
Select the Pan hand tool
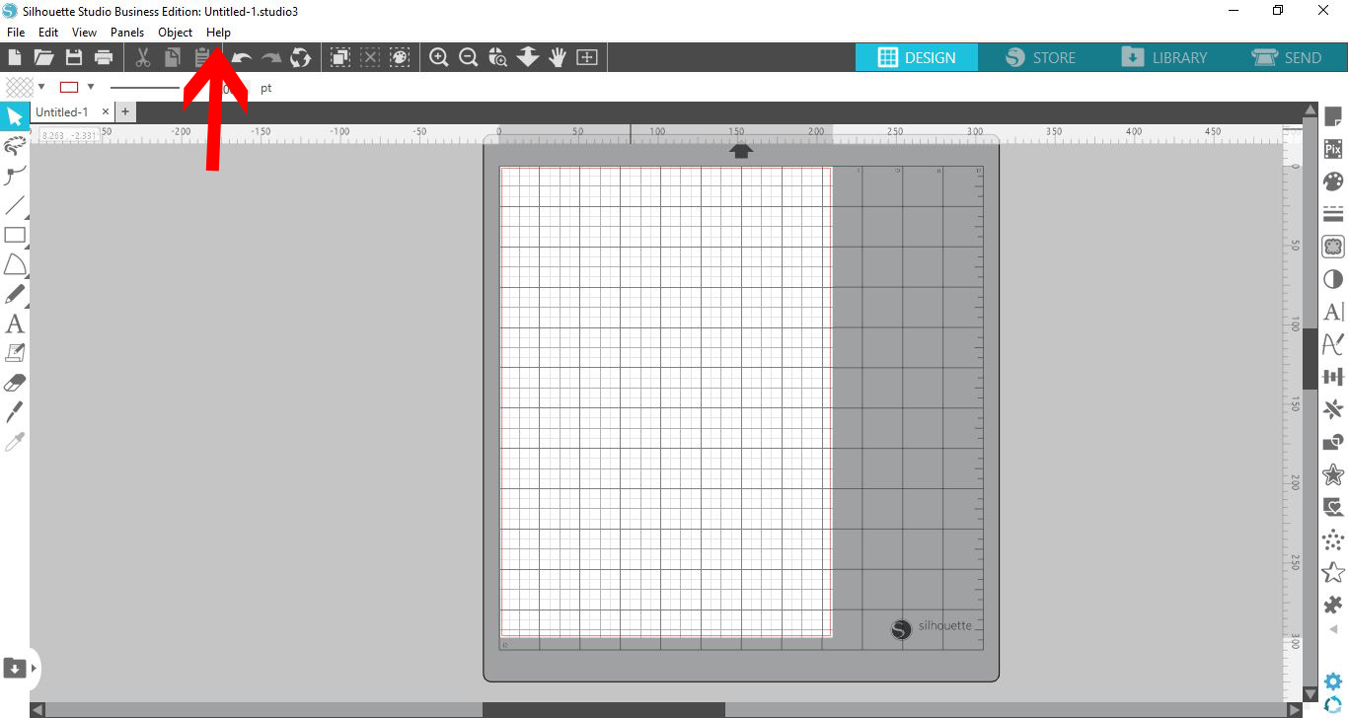[558, 57]
